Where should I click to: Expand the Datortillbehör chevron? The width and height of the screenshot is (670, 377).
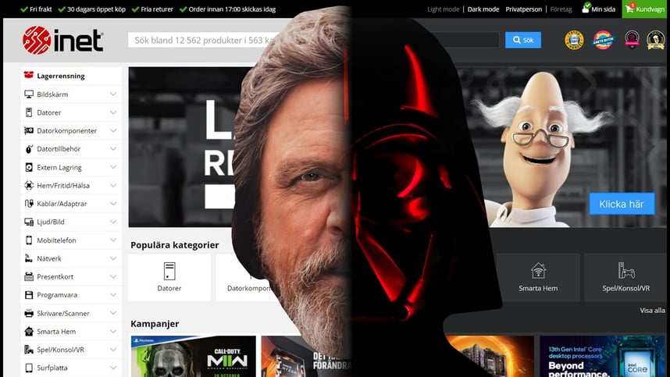[x=112, y=148]
